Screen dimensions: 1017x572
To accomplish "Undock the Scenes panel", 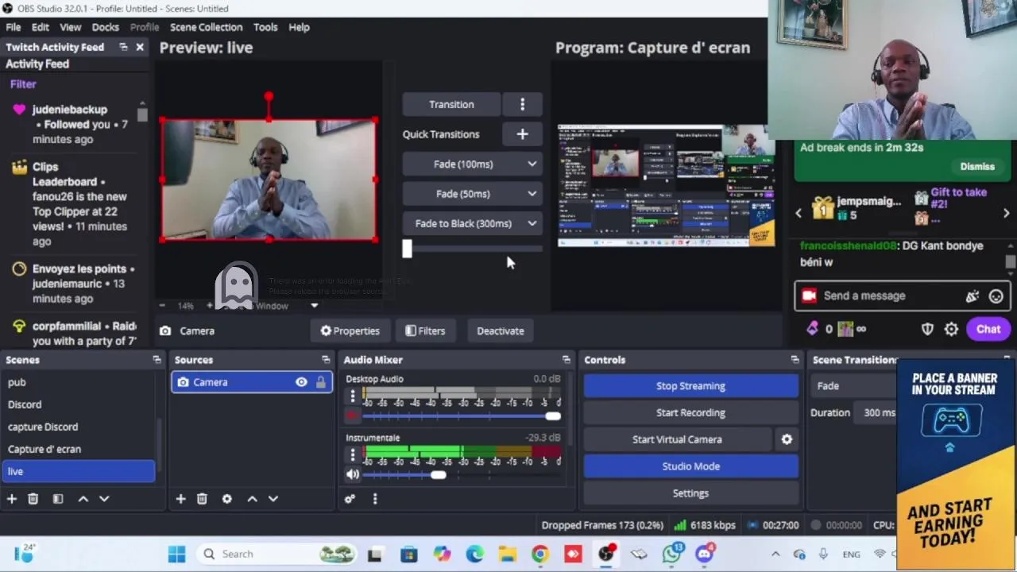I will tap(157, 360).
